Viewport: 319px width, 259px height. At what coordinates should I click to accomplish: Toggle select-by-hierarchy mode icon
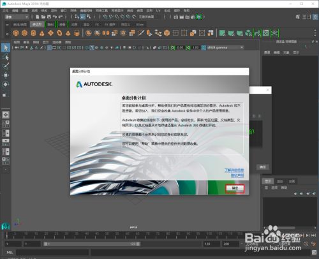coord(77,17)
